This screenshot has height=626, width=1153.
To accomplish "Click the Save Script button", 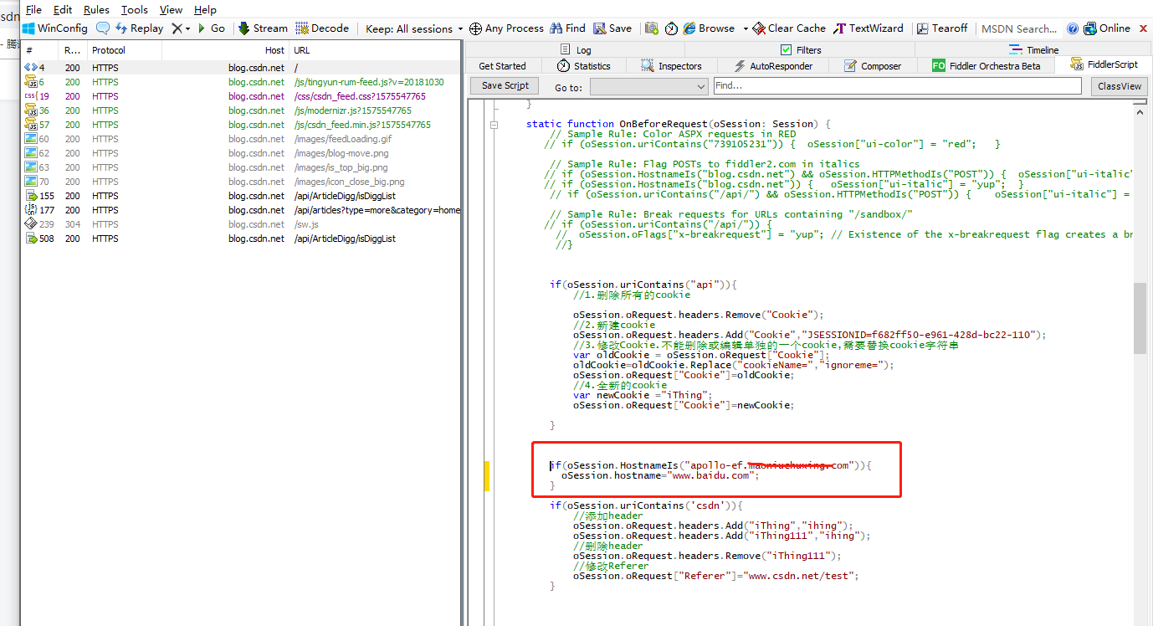I will click(503, 85).
